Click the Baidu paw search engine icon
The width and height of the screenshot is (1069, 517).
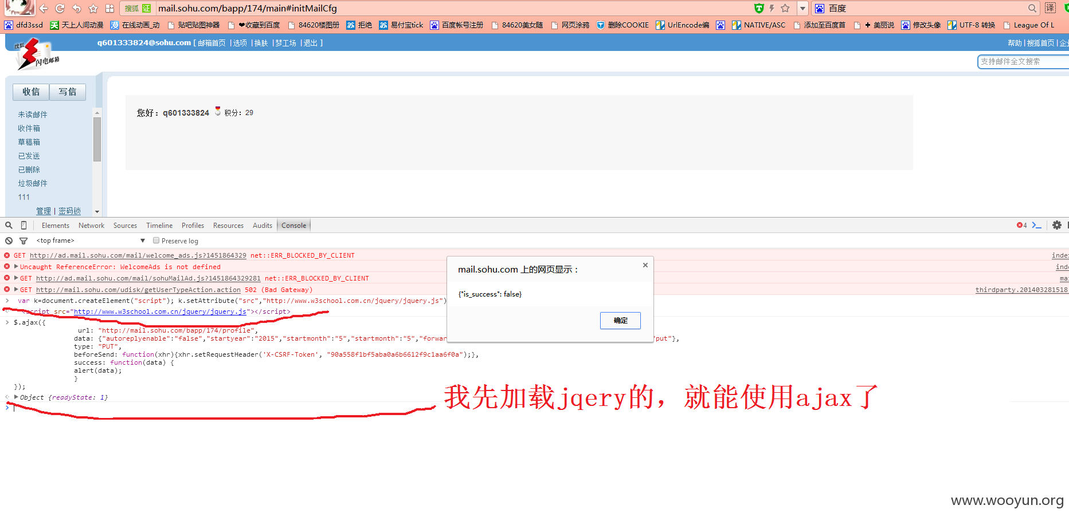(820, 8)
